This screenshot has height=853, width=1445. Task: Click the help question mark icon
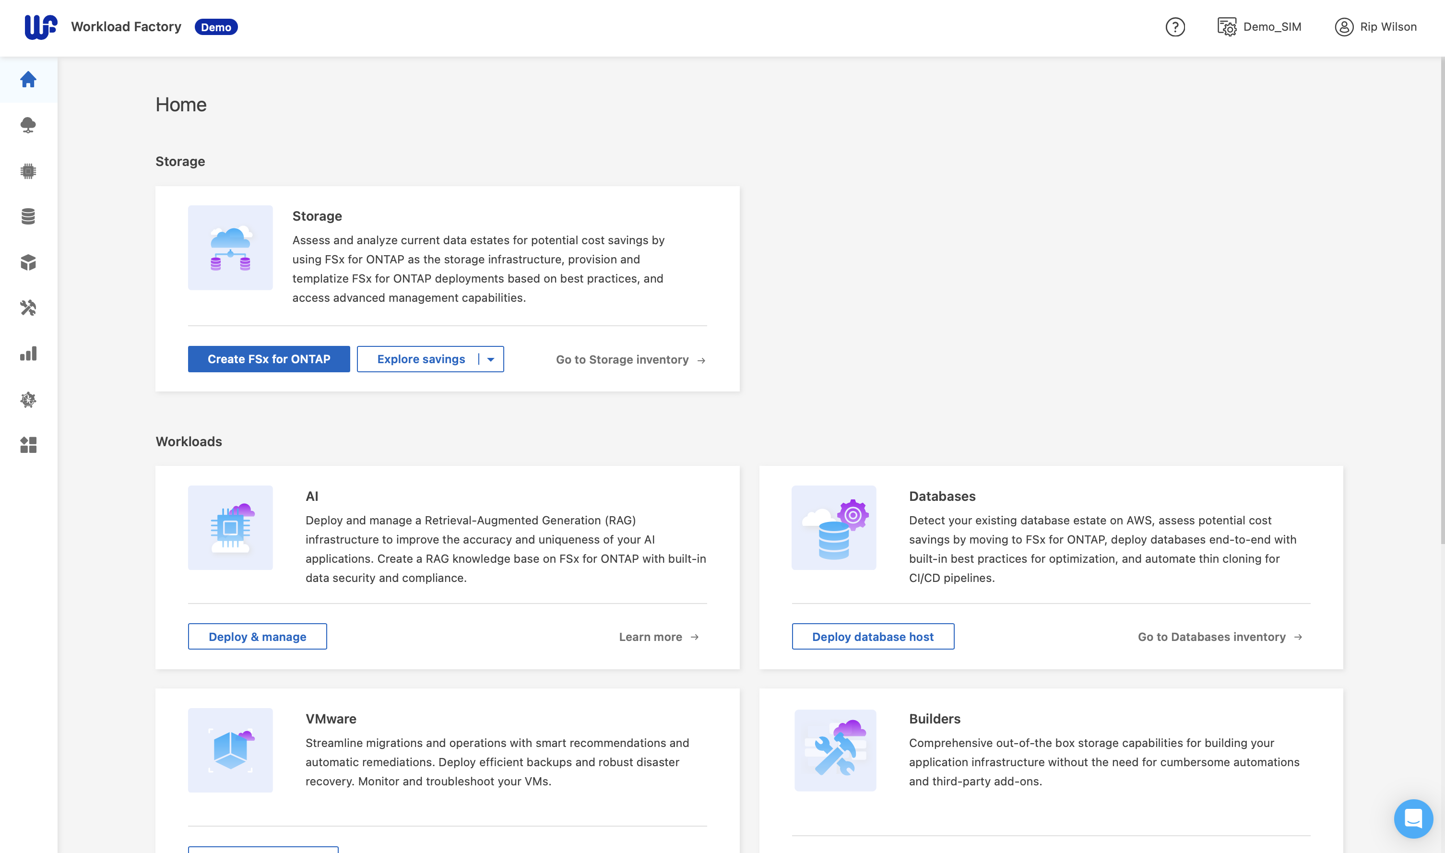tap(1175, 27)
